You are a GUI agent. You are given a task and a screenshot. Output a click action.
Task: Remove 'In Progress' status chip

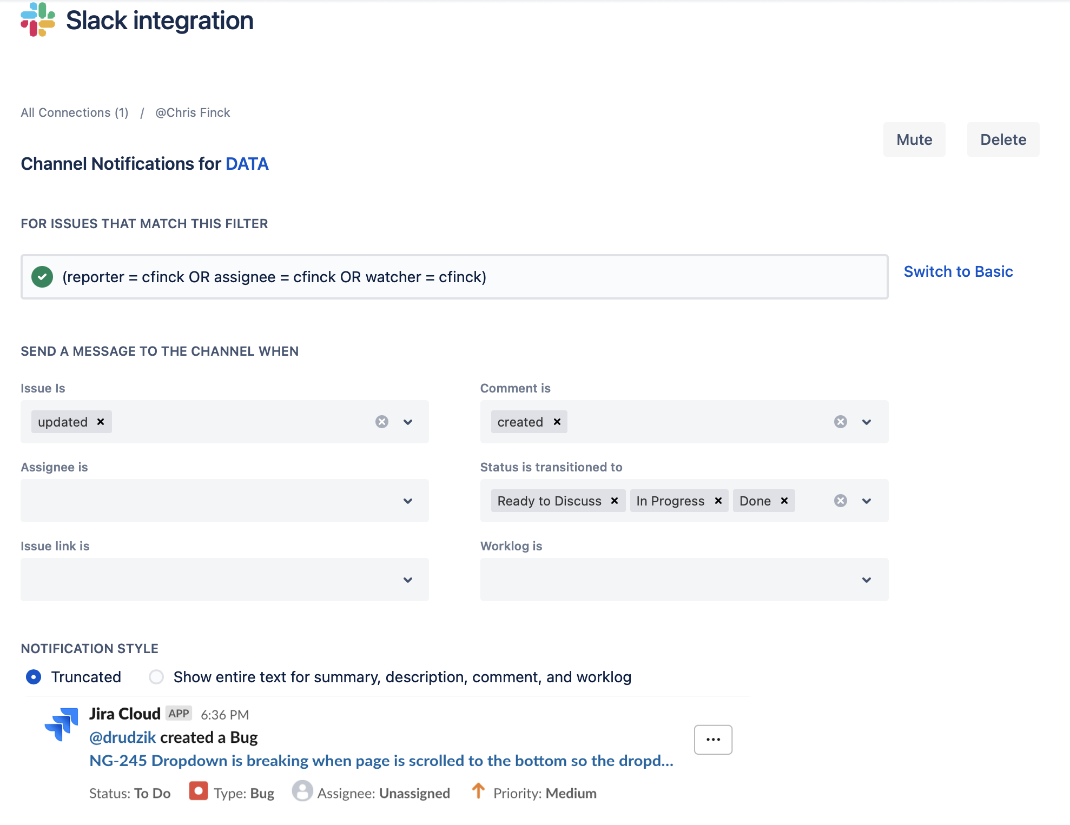click(x=718, y=501)
